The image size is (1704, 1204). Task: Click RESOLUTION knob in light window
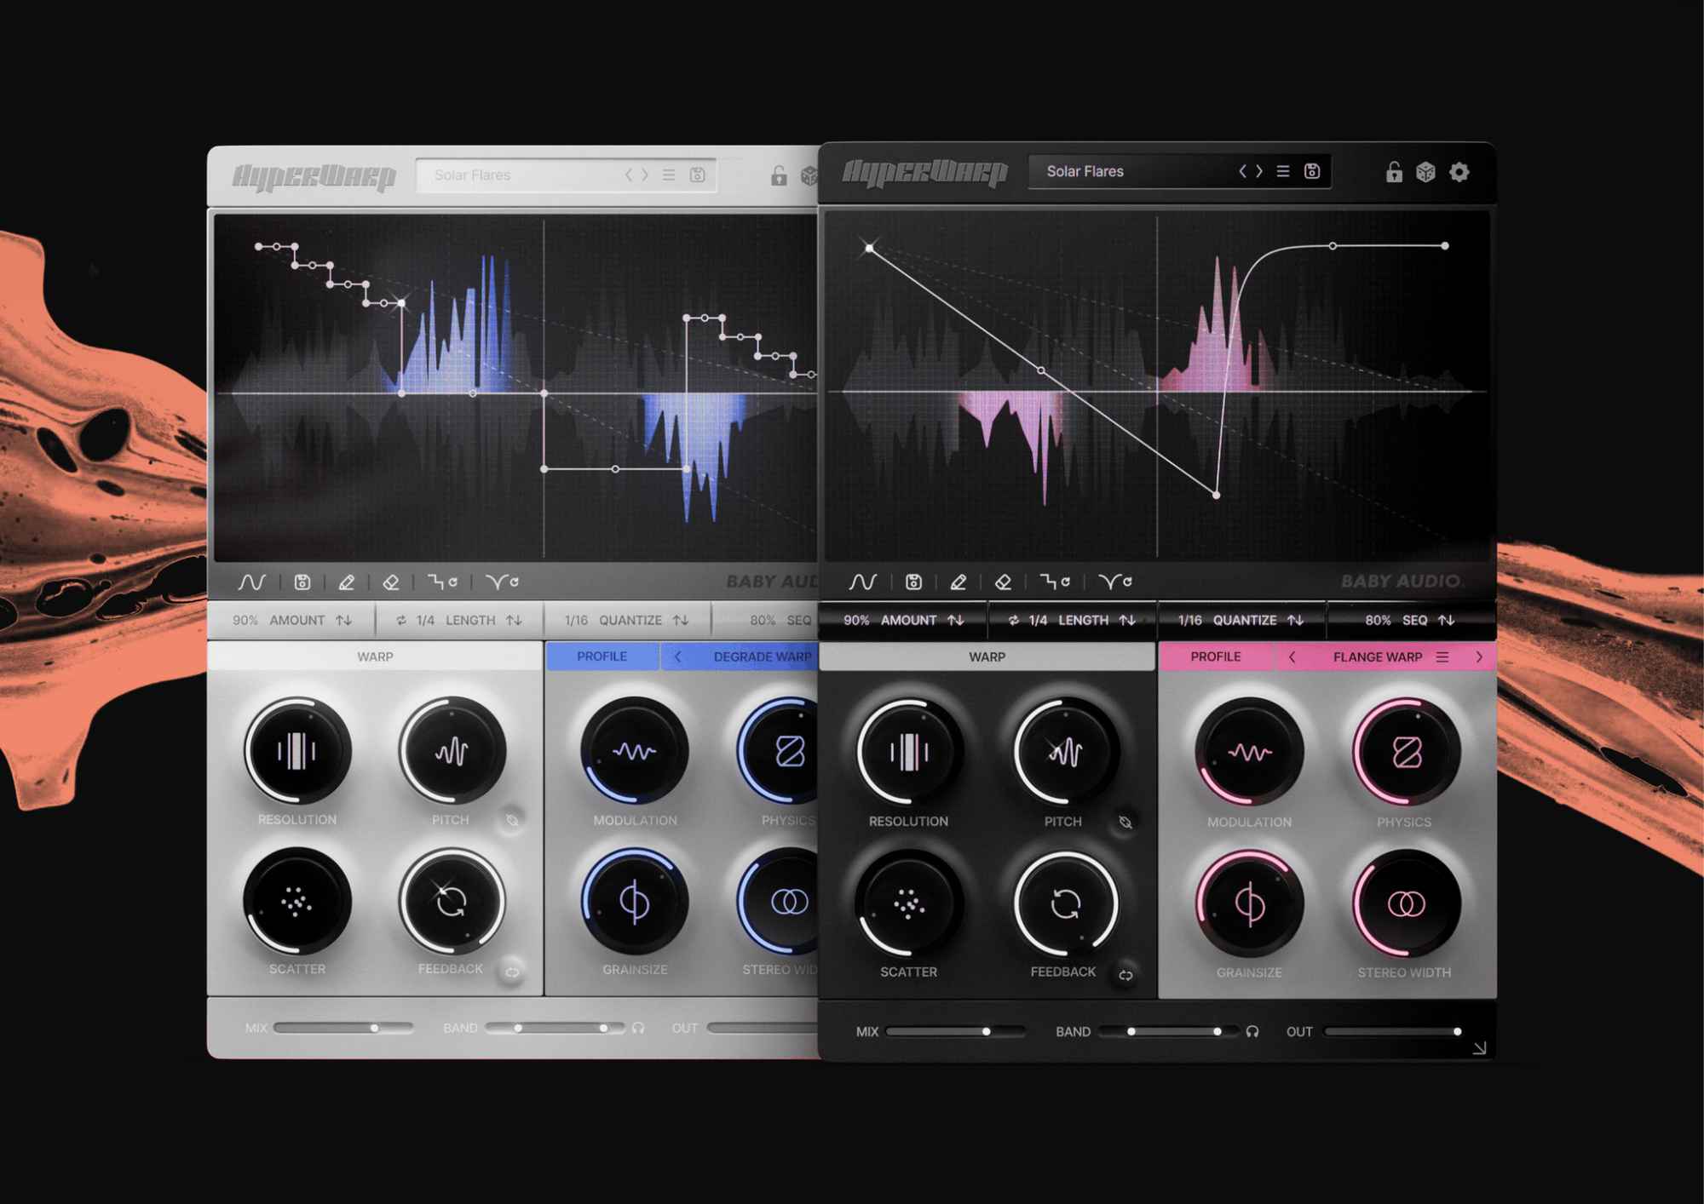click(296, 751)
